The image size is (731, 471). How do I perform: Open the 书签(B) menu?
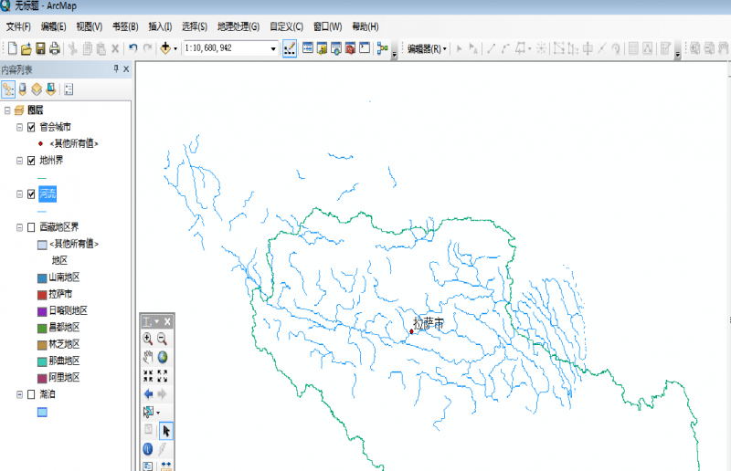(125, 26)
